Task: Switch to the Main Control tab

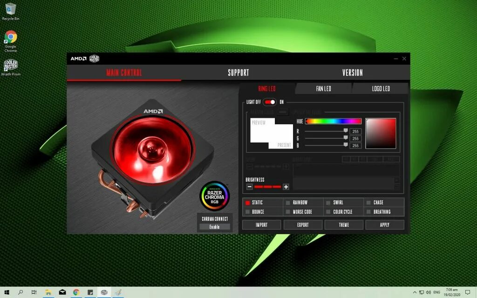Action: click(124, 73)
